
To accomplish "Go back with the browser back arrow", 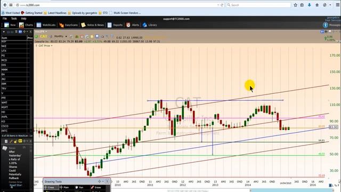I will [x=5, y=5].
